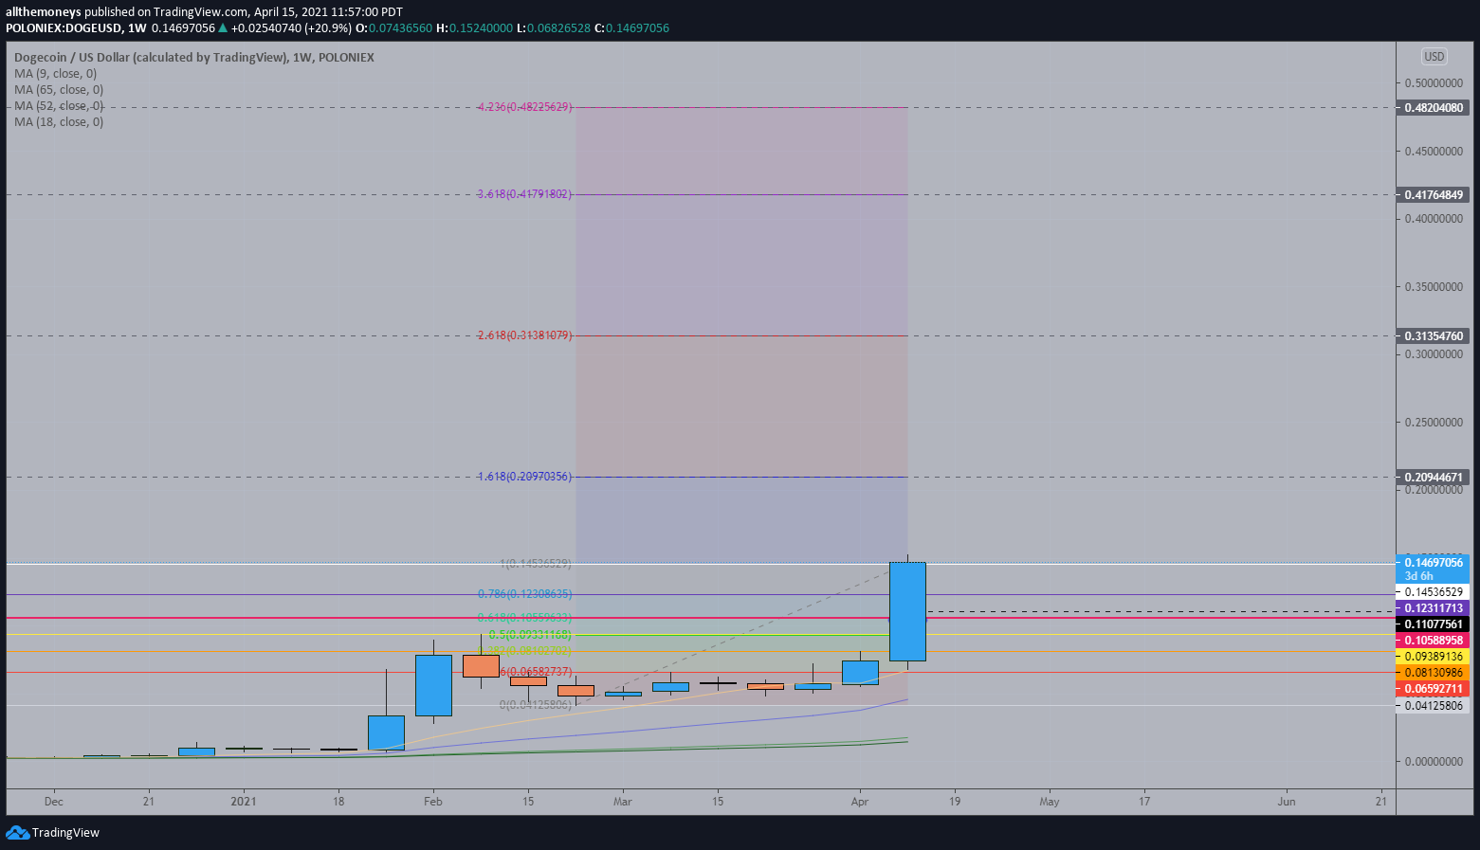Click the 0.50000000 price scale label

click(1434, 83)
